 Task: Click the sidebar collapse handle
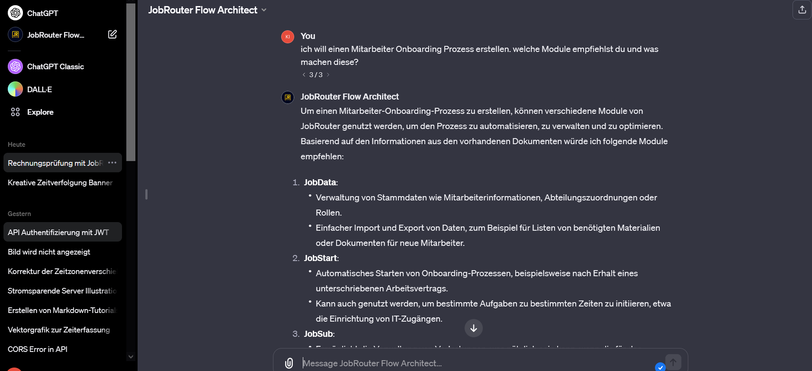(x=146, y=194)
